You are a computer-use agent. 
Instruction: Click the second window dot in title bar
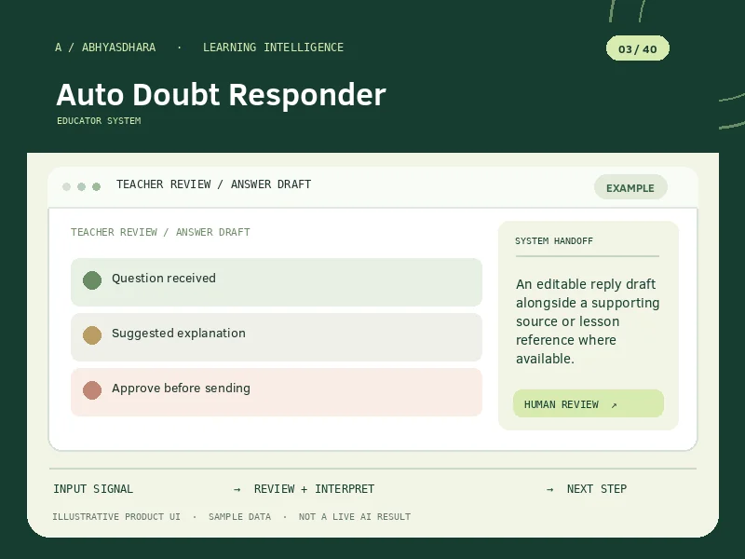(x=82, y=186)
